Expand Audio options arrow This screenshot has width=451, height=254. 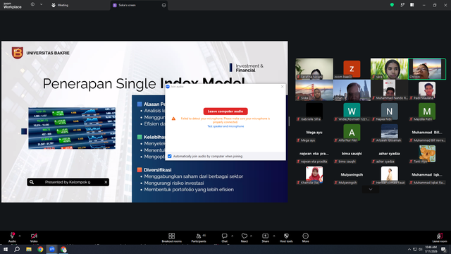click(20, 236)
